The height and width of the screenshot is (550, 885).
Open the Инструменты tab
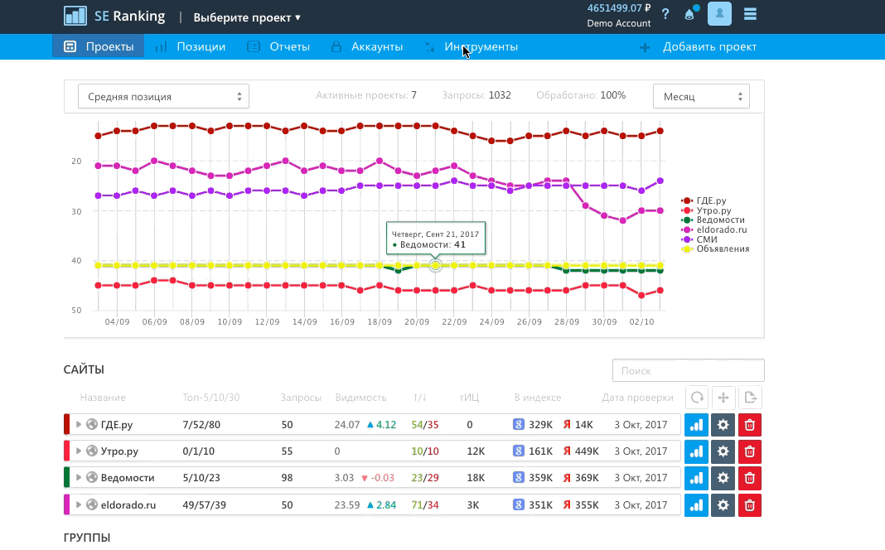click(472, 47)
